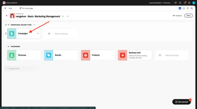Open the Products record type
This screenshot has height=109, width=197.
[98, 55]
